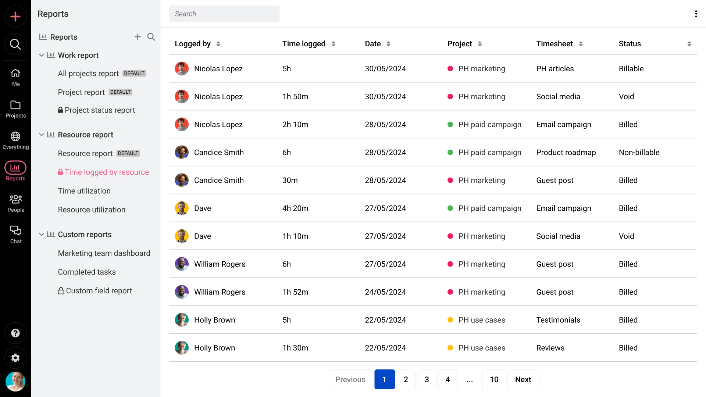Go to page 3
706x397 pixels.
[x=427, y=379]
